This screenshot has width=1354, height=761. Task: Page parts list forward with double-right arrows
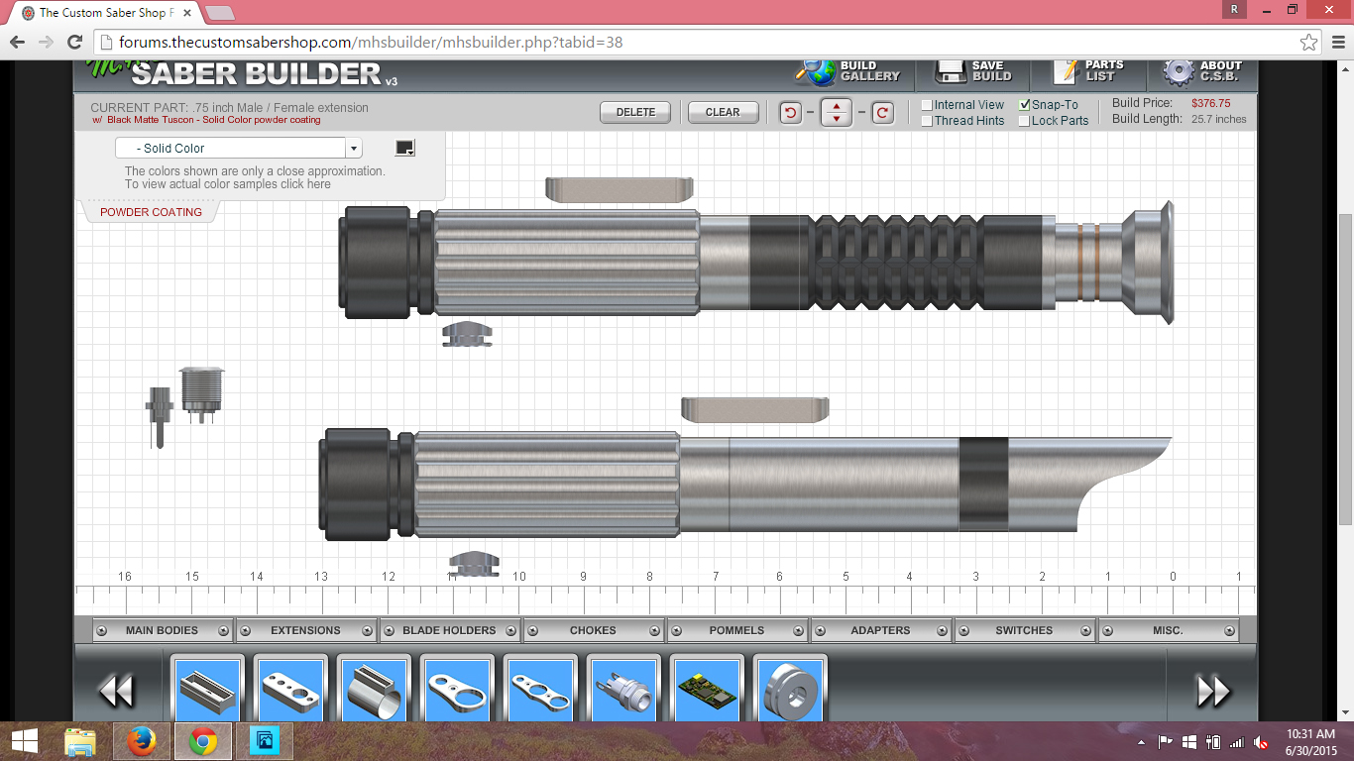[1213, 691]
